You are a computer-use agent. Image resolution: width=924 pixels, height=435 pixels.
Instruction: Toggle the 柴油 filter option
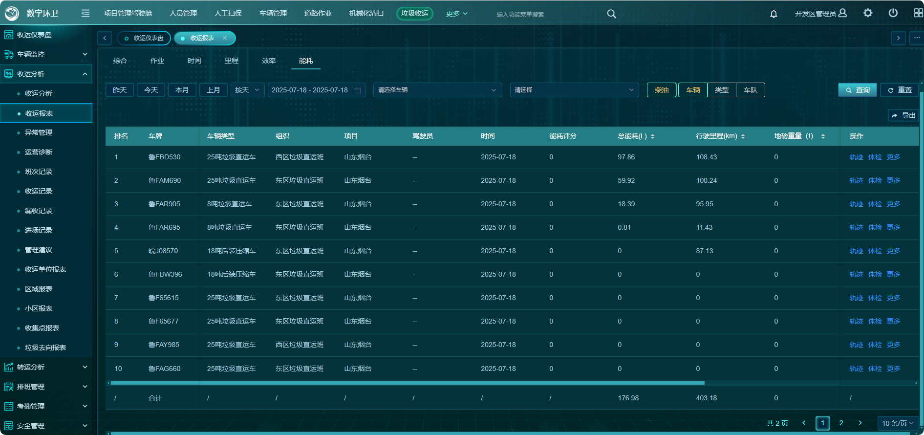point(662,90)
